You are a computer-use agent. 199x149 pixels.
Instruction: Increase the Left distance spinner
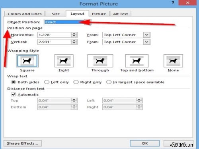tap(139, 99)
